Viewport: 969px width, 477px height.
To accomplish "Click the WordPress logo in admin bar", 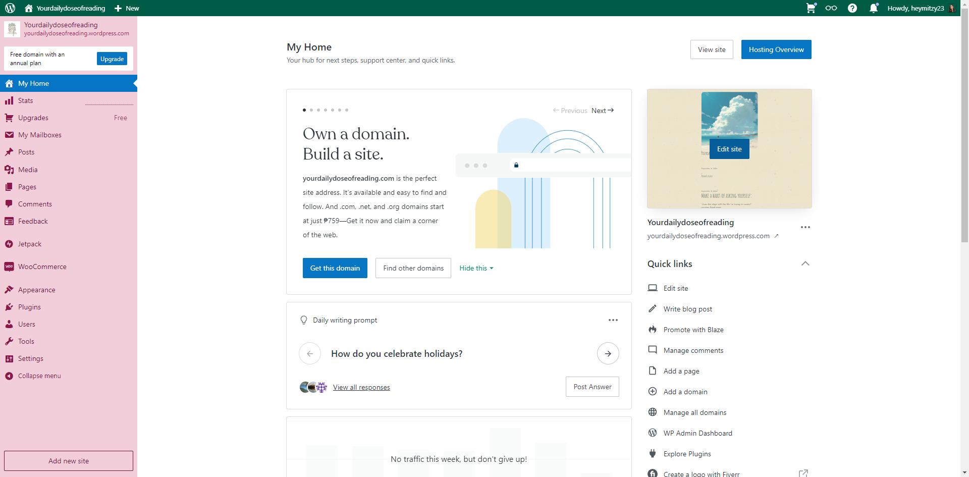I will click(10, 8).
